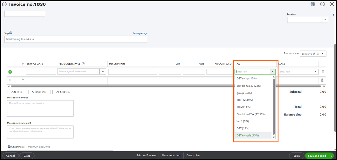Click the Select a product/service field
The image size is (337, 160).
(x=79, y=72)
